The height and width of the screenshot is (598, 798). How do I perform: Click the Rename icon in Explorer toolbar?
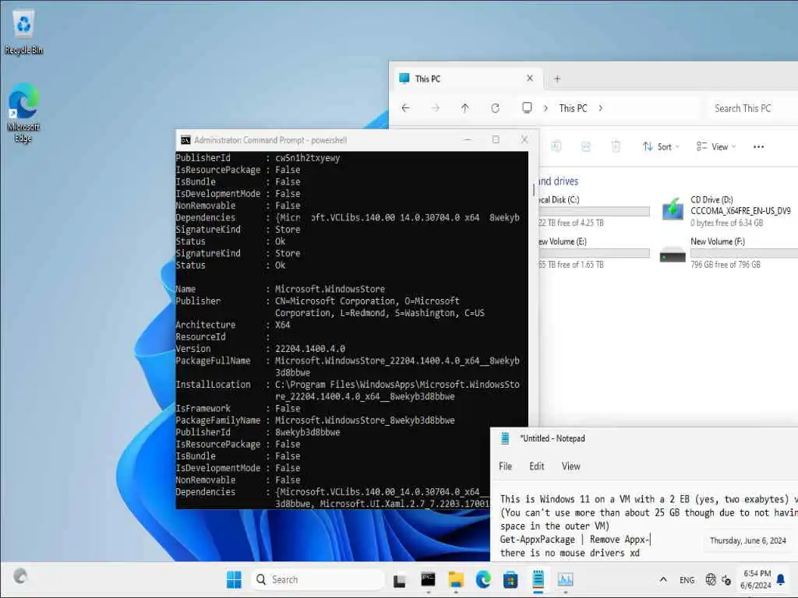(556, 146)
